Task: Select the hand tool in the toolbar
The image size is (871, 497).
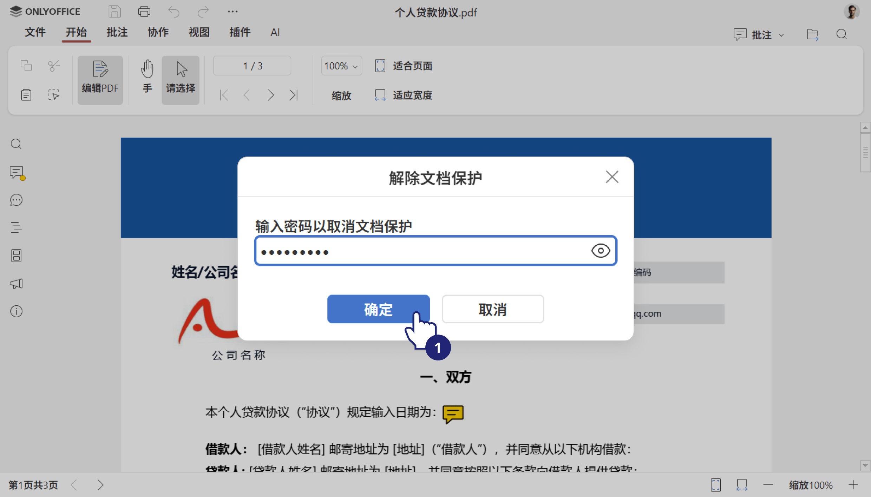Action: click(x=147, y=79)
